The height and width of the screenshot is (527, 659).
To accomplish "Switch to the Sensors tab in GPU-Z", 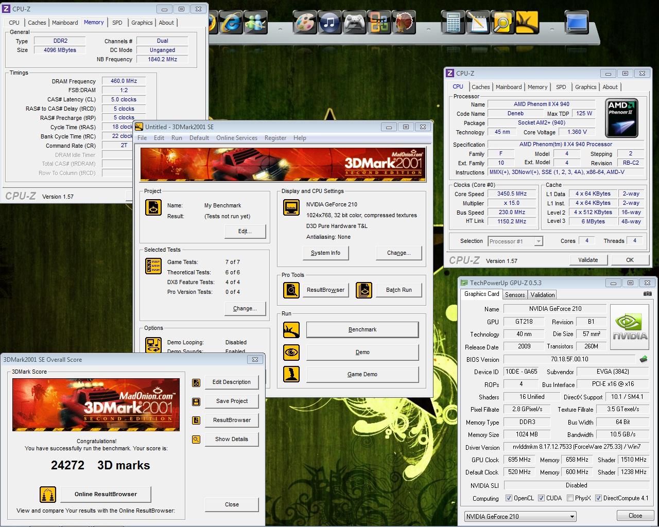I will [515, 295].
